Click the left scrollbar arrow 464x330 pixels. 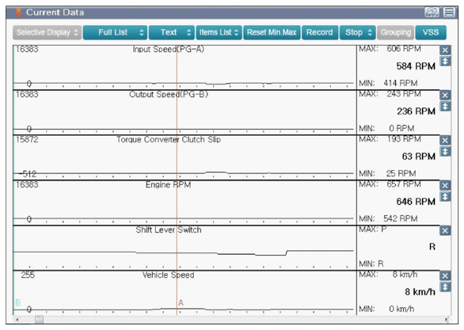17,320
